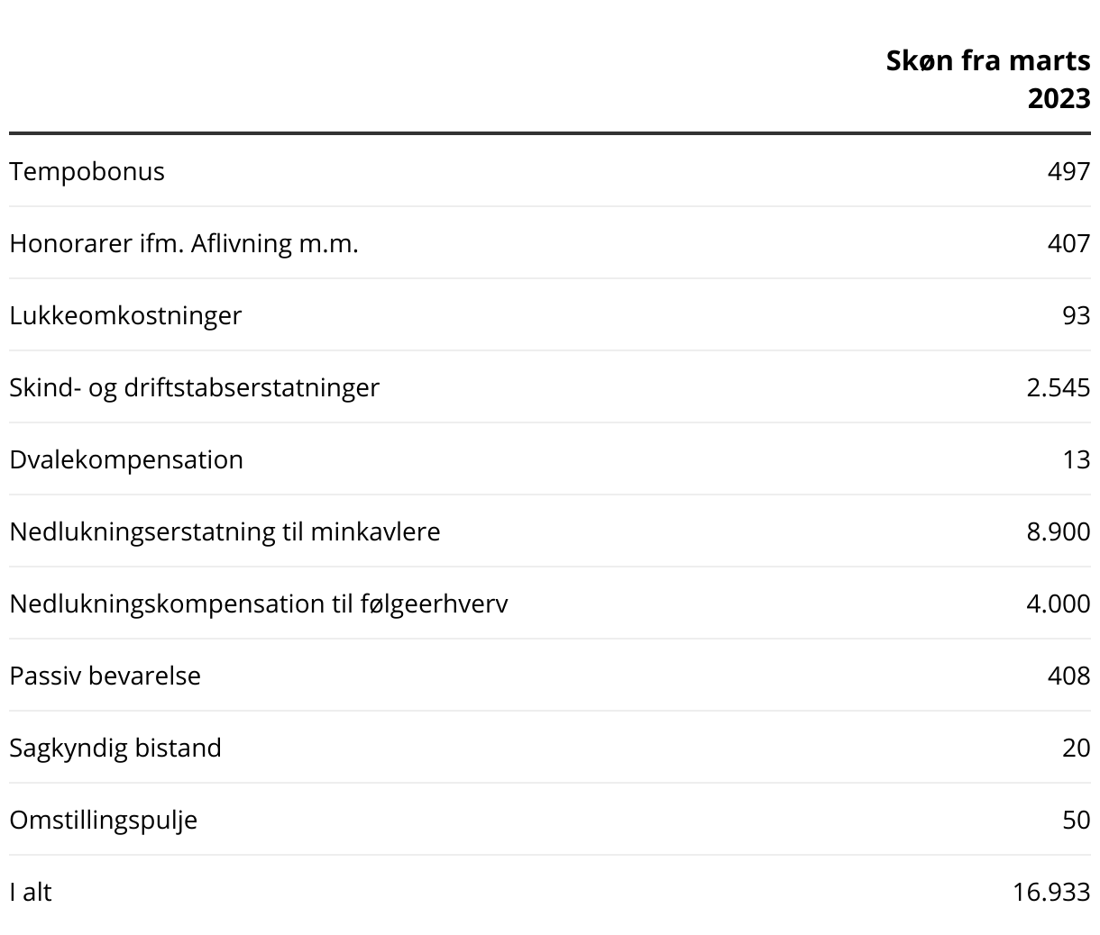Click the total value 16.933
Image resolution: width=1100 pixels, height=935 pixels.
click(1051, 892)
